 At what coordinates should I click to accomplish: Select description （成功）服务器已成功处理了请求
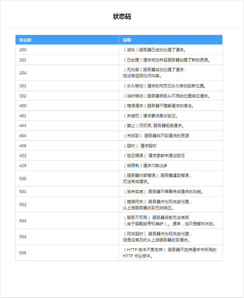[x=171, y=50]
